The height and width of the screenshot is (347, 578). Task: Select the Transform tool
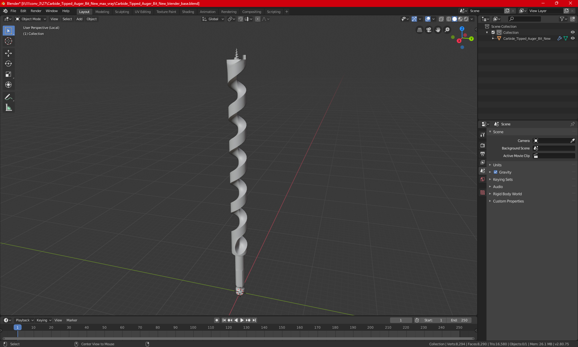point(8,85)
